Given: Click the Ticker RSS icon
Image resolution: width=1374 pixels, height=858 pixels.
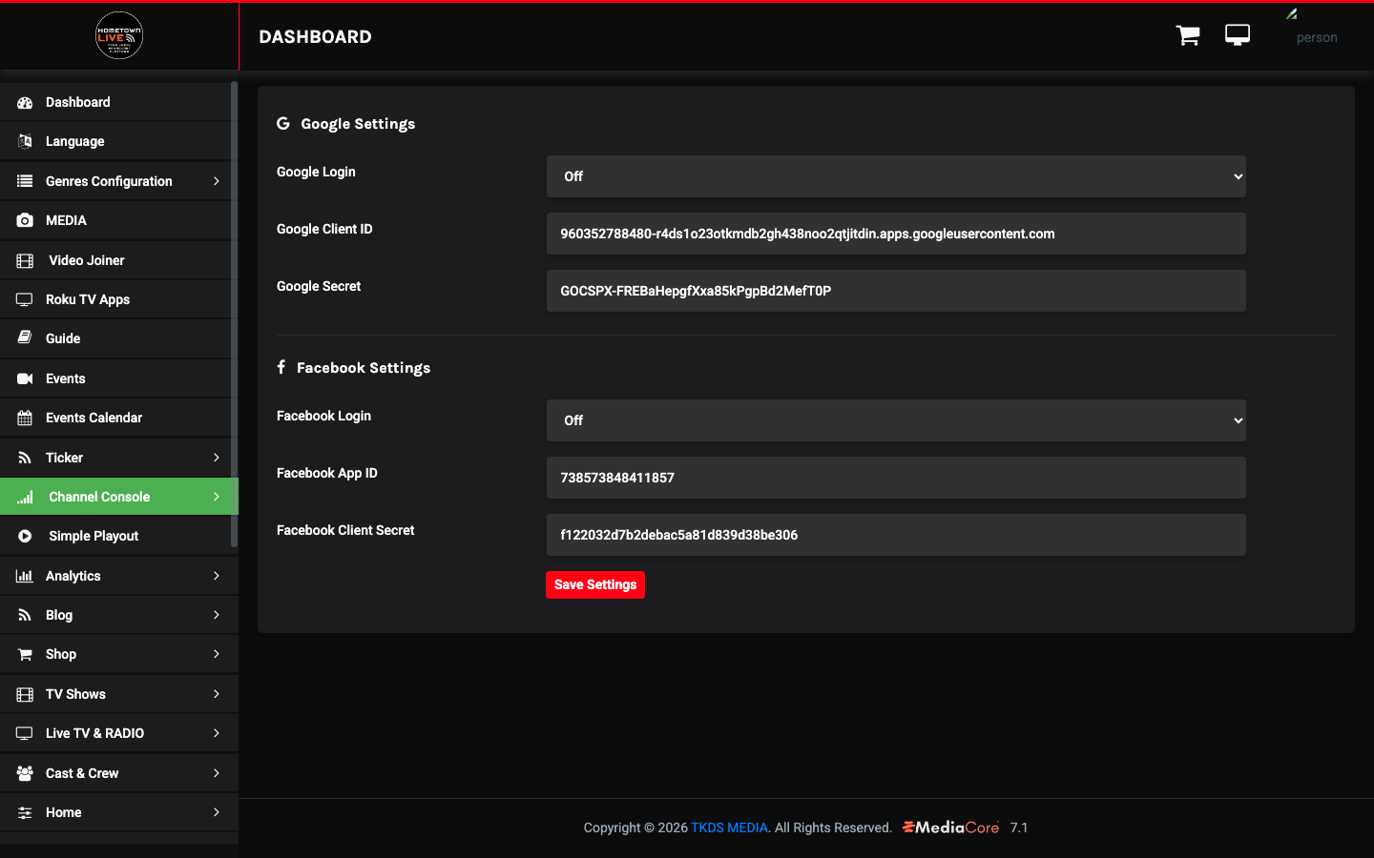Looking at the screenshot, I should tap(25, 458).
